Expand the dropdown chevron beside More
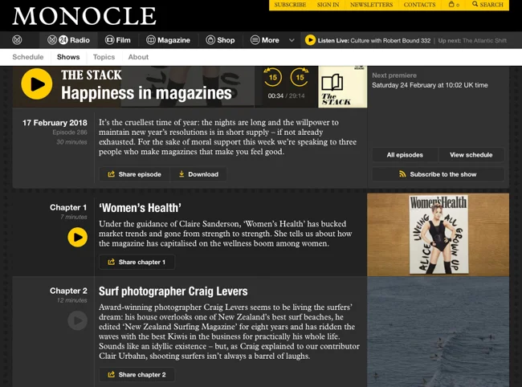Viewport: 522px width, 387px height. pyautogui.click(x=292, y=40)
